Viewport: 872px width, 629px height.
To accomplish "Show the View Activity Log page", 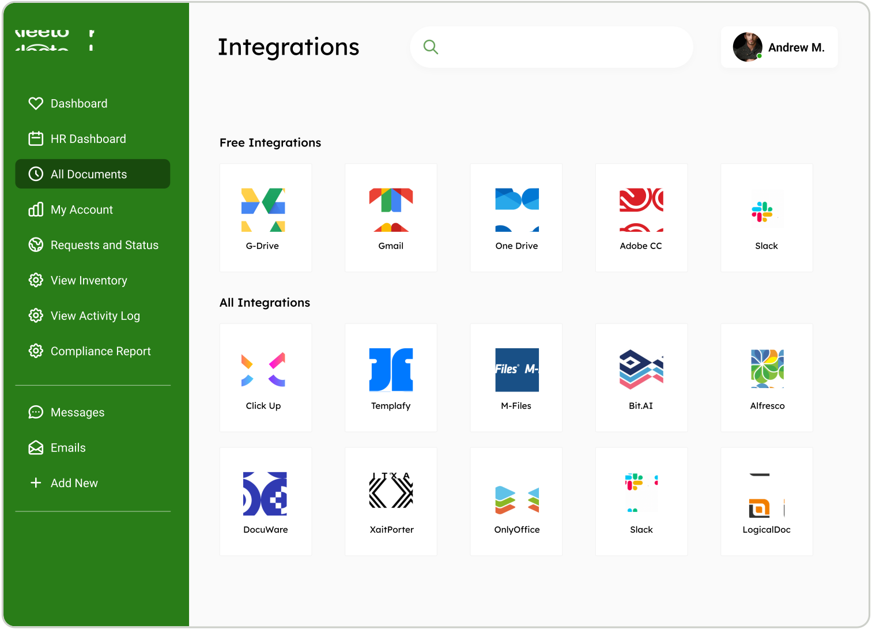I will (x=93, y=316).
